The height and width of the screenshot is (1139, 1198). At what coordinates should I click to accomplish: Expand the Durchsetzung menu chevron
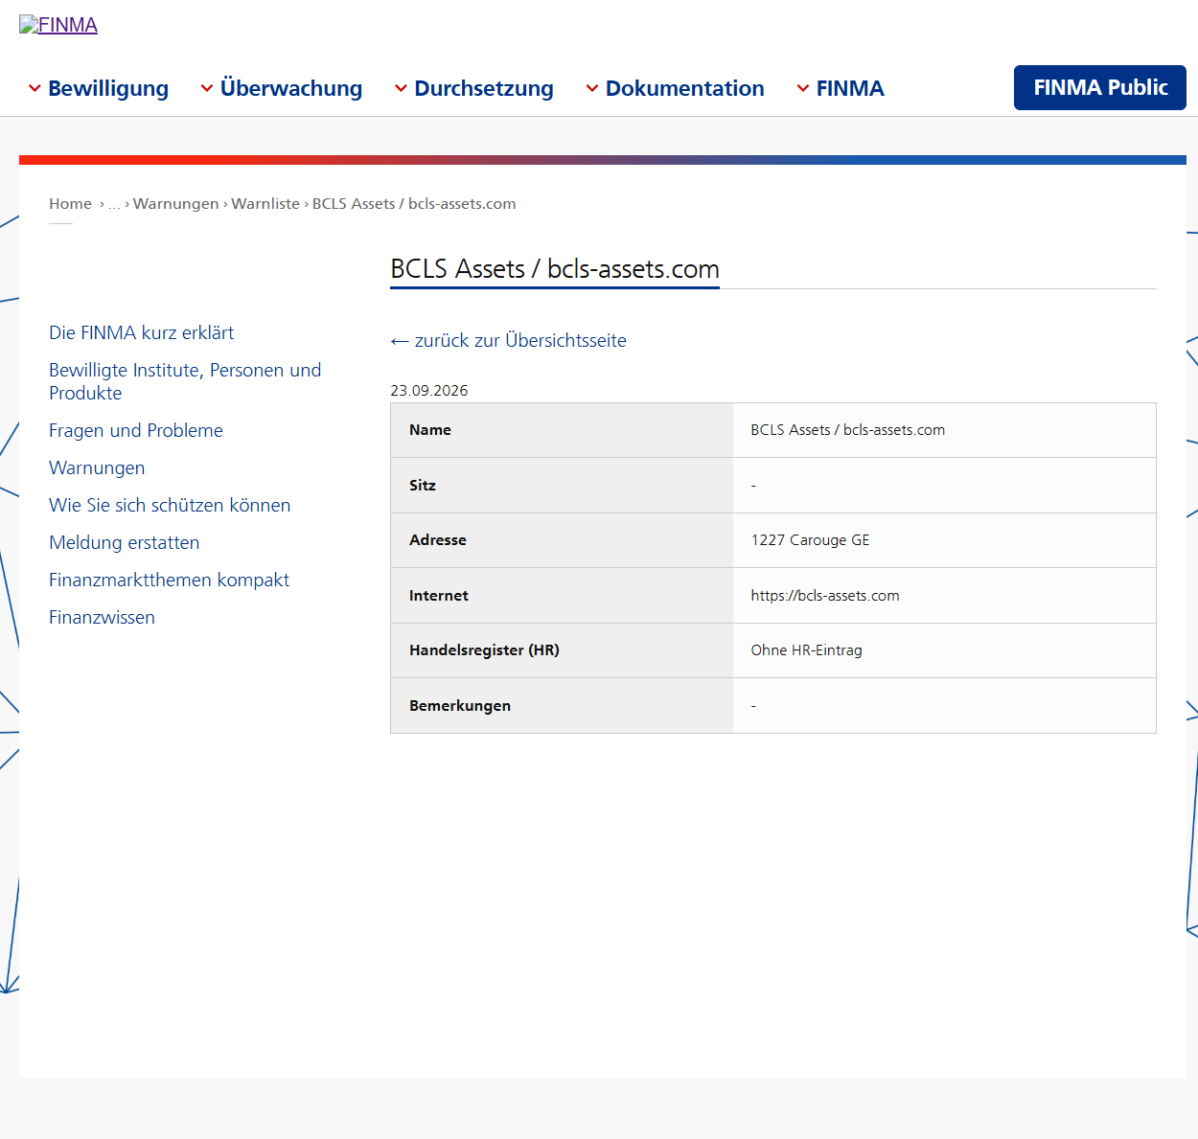pos(402,88)
